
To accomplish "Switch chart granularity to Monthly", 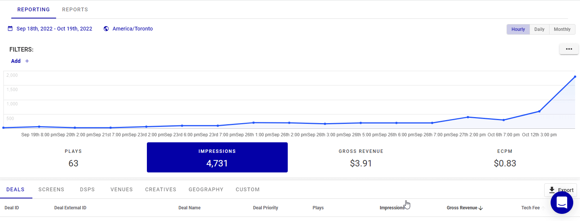I will click(x=562, y=29).
